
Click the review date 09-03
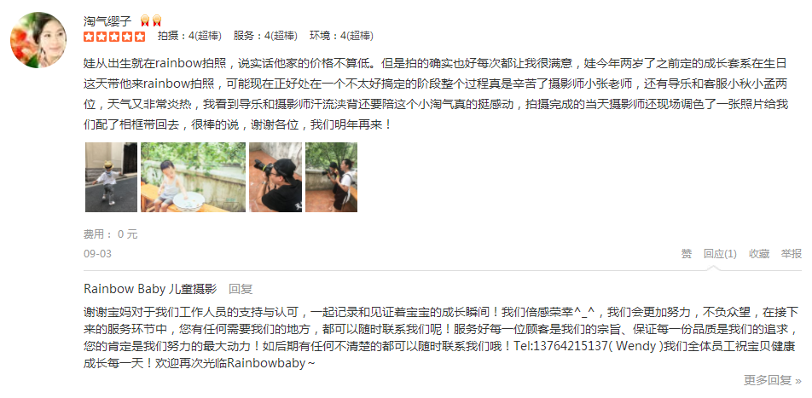click(97, 254)
